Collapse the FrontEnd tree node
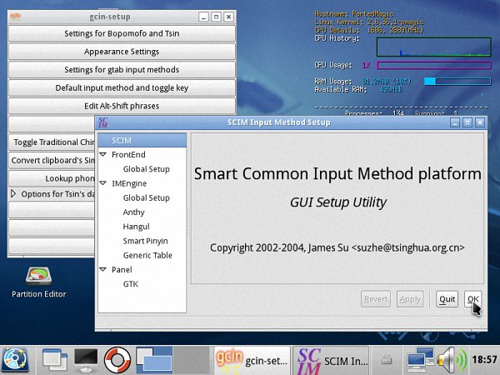The height and width of the screenshot is (375, 500). (103, 155)
